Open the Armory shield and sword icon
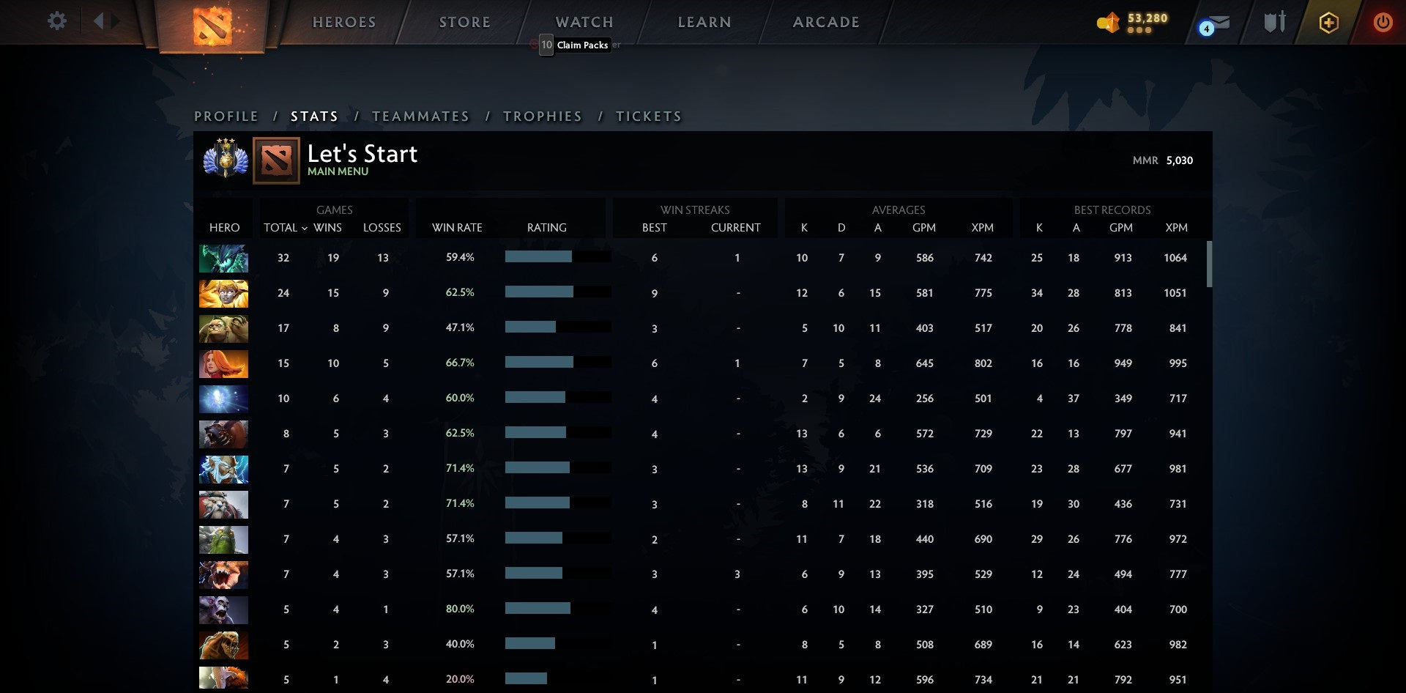The width and height of the screenshot is (1406, 693). point(1274,22)
